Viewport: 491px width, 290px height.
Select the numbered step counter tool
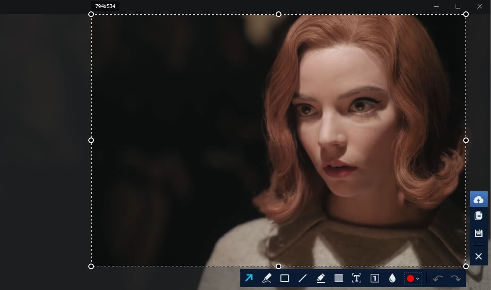coord(374,278)
